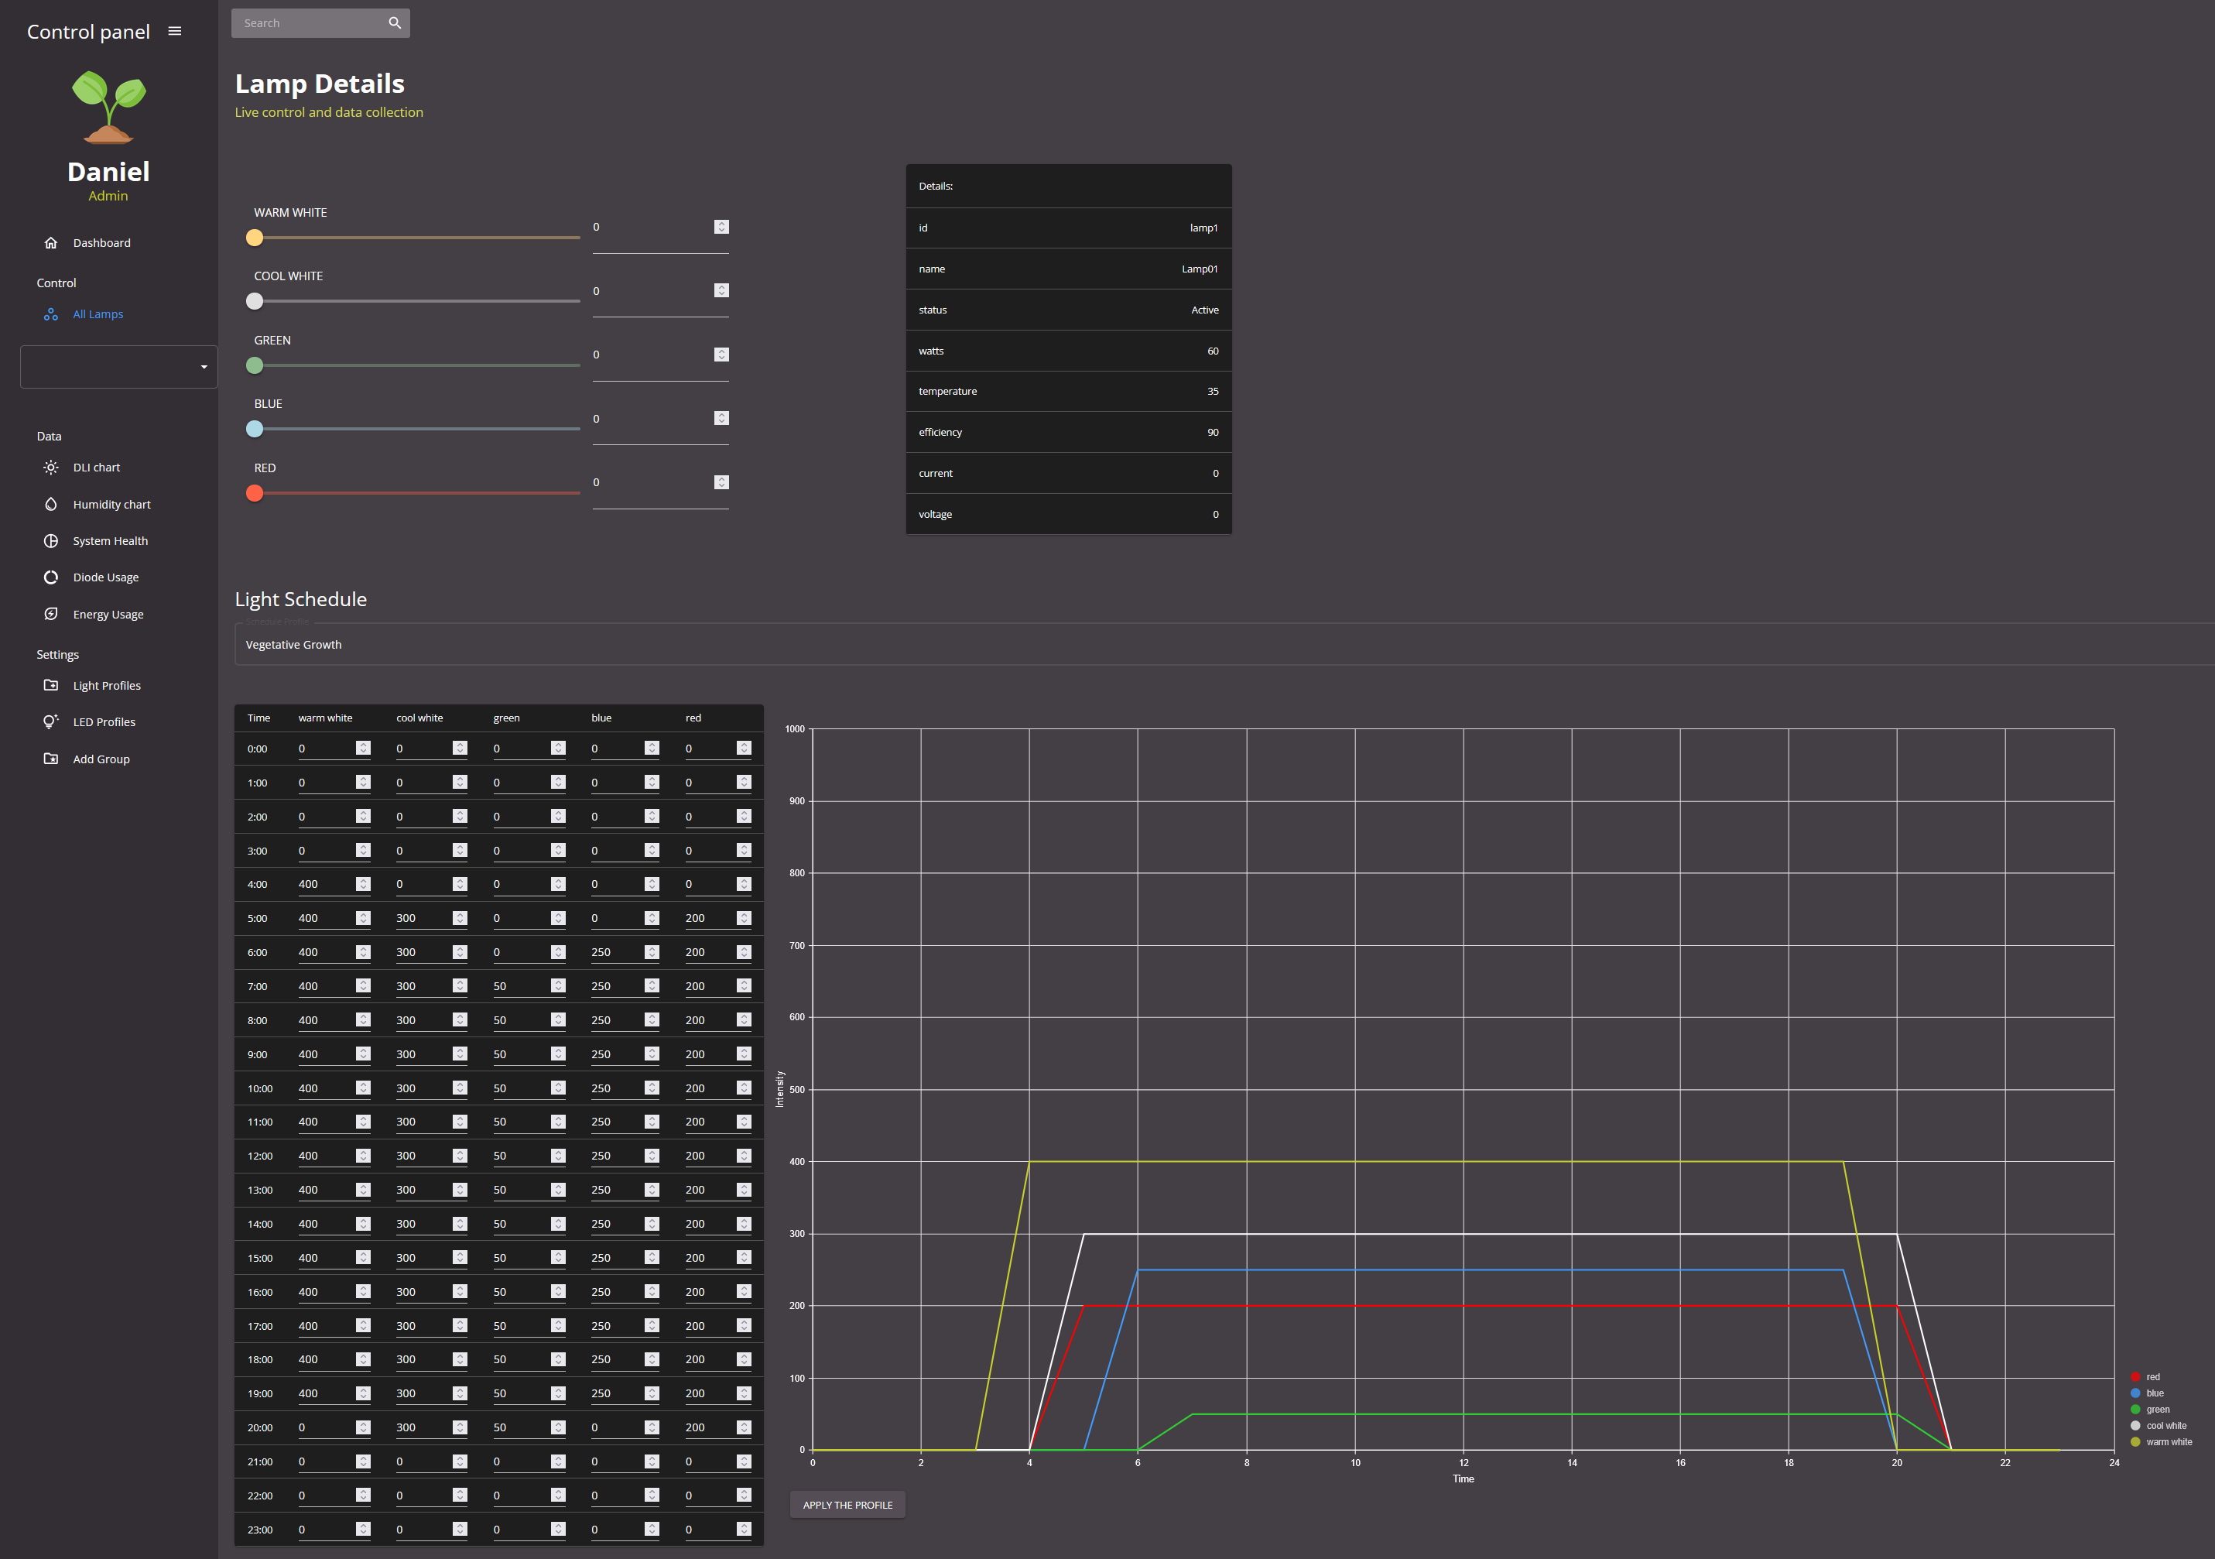This screenshot has height=1559, width=2215.
Task: Click the DLI chart sun icon
Action: point(51,467)
